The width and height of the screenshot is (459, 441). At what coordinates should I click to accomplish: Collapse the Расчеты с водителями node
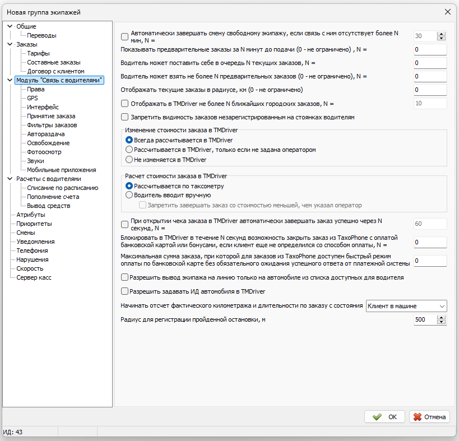(x=10, y=179)
